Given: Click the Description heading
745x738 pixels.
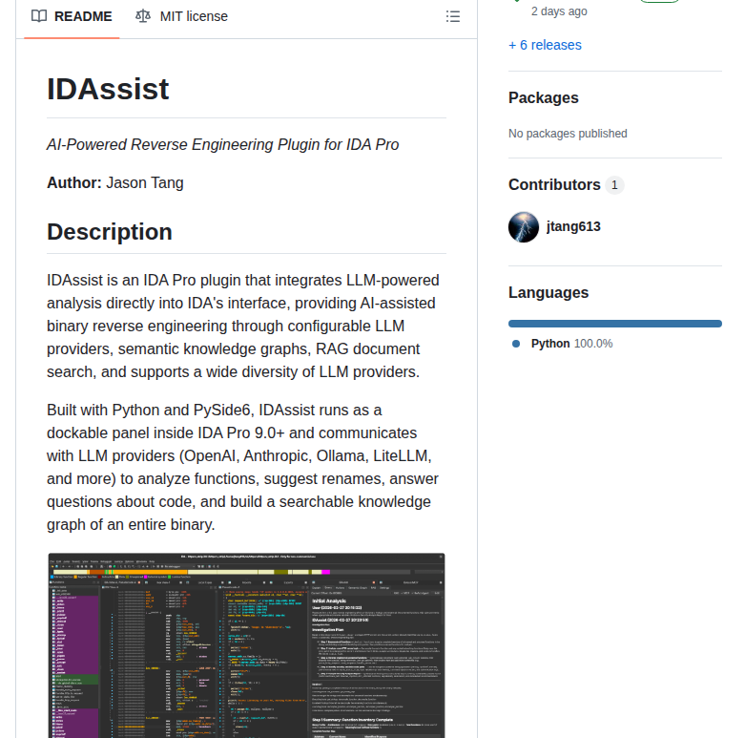Looking at the screenshot, I should [110, 232].
